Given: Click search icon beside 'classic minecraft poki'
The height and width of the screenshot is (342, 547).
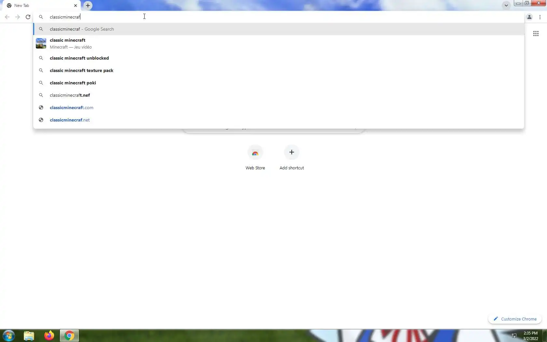Looking at the screenshot, I should (41, 83).
